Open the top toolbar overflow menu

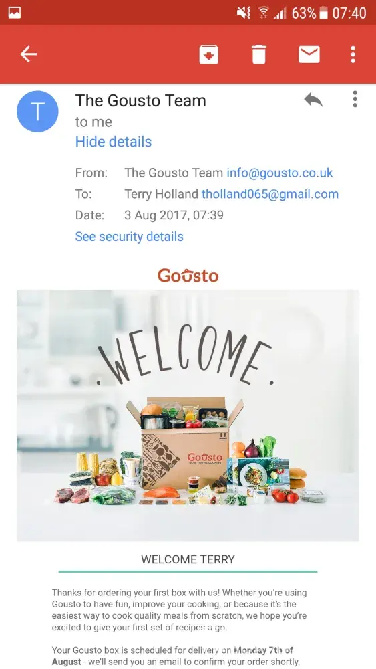pos(353,55)
